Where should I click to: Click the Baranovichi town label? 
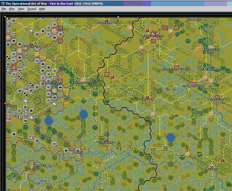[x=83, y=82]
